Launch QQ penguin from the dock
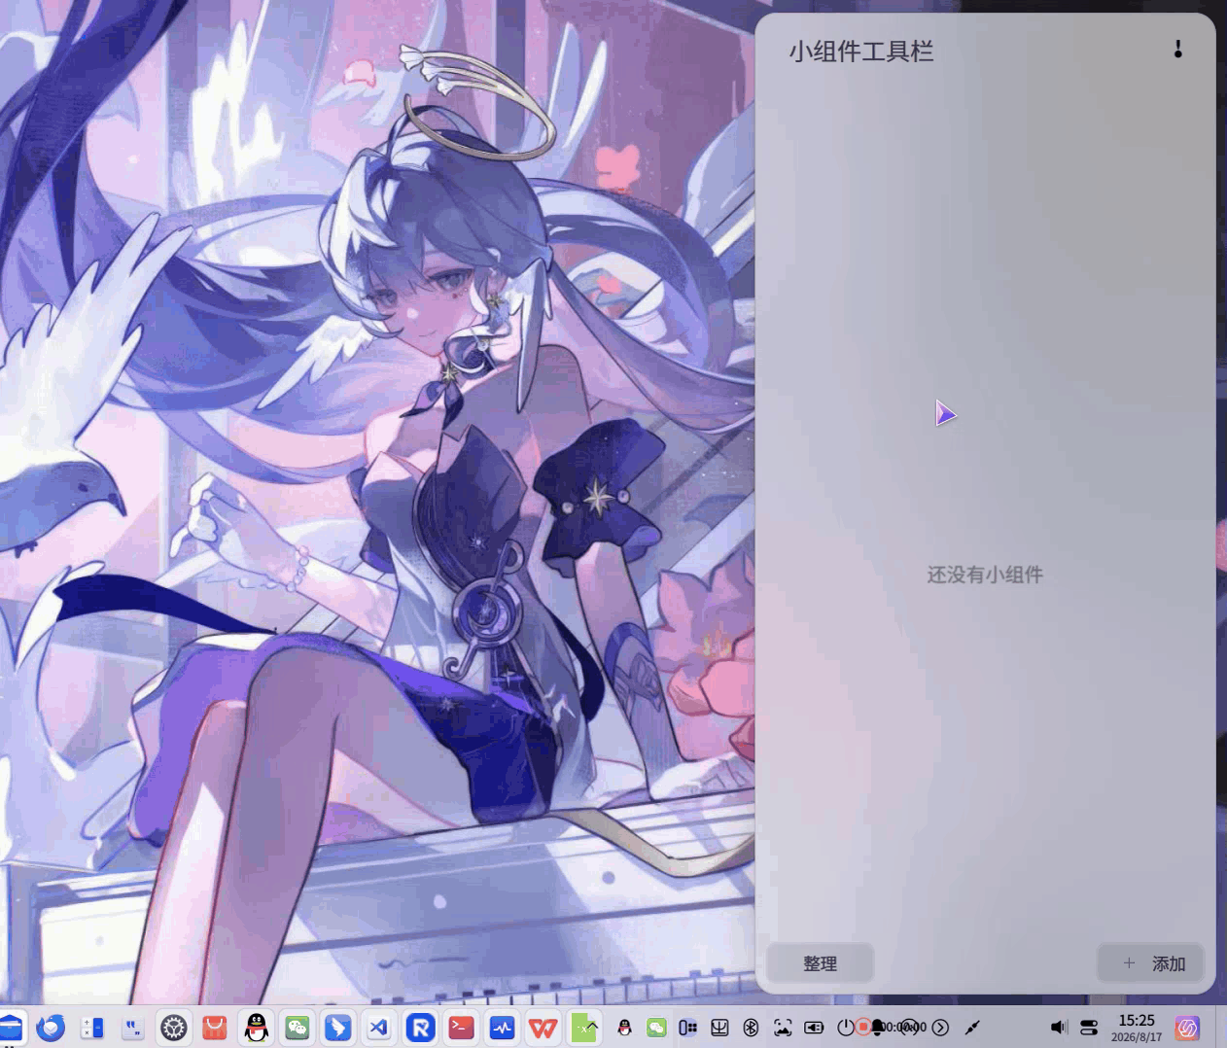 (256, 1027)
